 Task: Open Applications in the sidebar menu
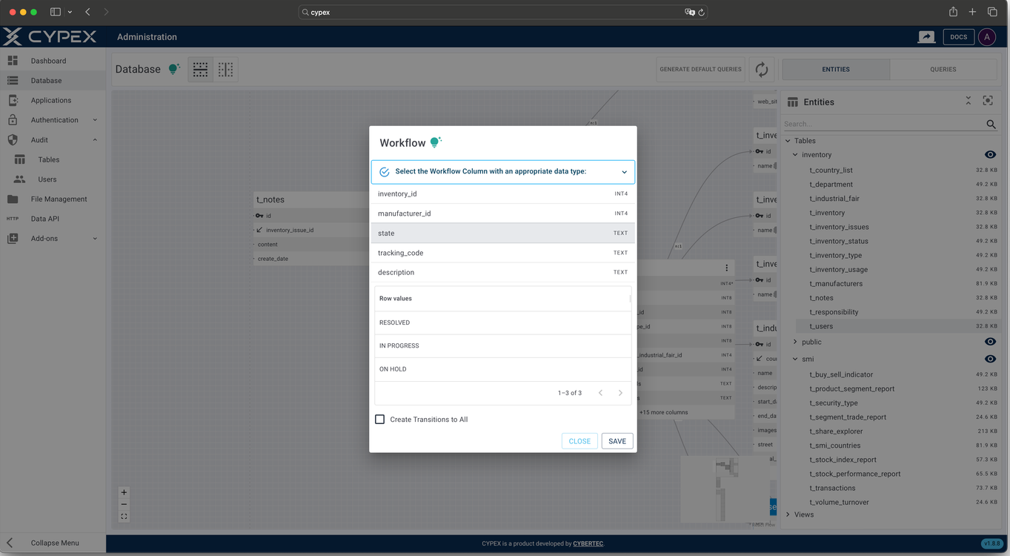click(51, 100)
